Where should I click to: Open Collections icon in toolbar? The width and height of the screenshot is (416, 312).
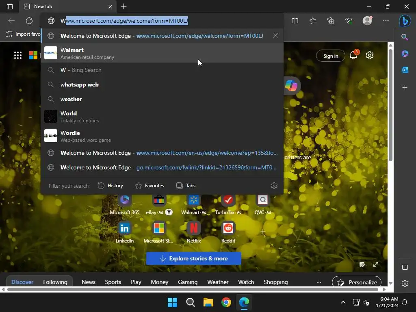pos(331,21)
